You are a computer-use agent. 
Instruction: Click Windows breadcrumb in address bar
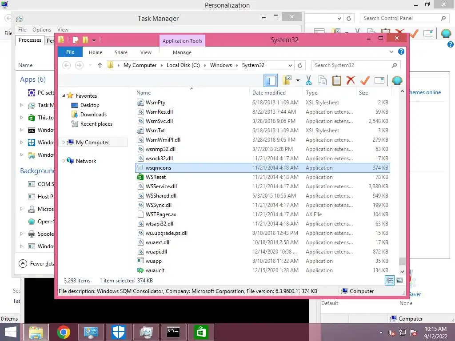[221, 65]
